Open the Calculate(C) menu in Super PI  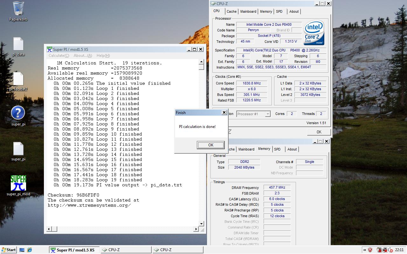(x=59, y=56)
